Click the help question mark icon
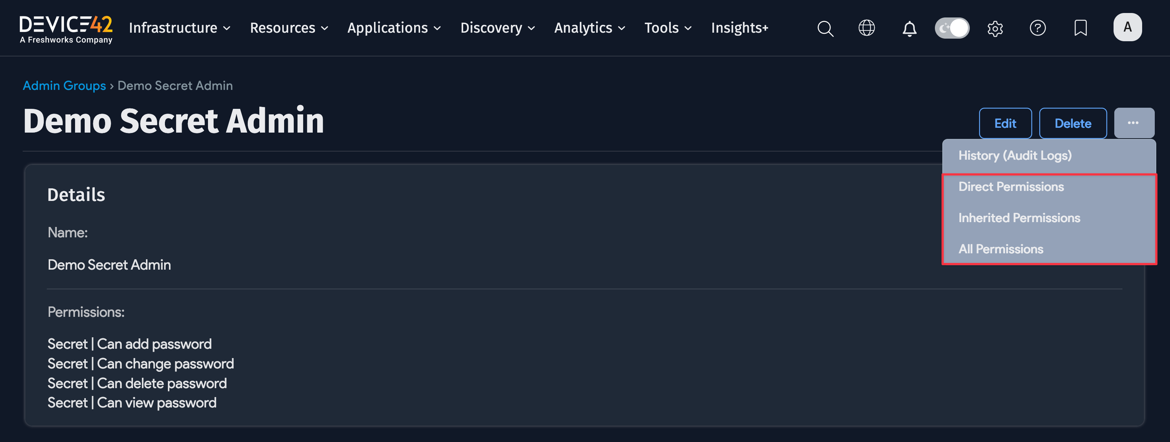The height and width of the screenshot is (442, 1170). coord(1037,28)
